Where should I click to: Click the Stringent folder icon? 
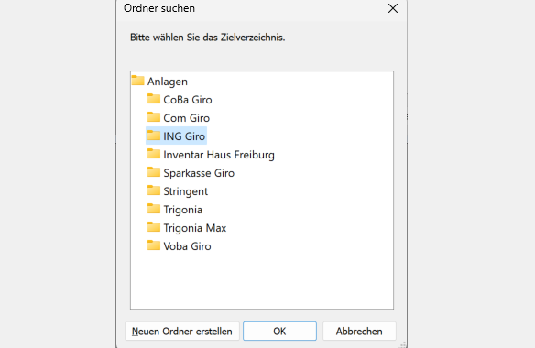(x=154, y=190)
